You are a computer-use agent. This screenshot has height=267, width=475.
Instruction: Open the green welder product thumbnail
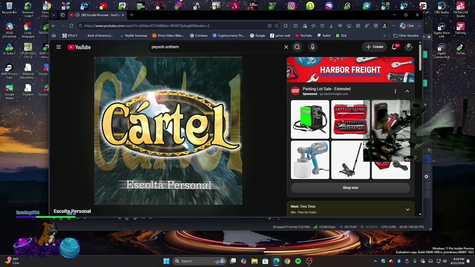(x=310, y=119)
